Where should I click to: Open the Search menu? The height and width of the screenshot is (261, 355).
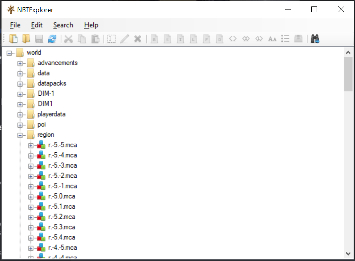pos(63,25)
